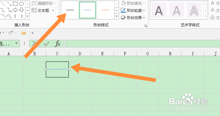The width and height of the screenshot is (220, 116).
Task: Select column D header
Action: (x=80, y=54)
